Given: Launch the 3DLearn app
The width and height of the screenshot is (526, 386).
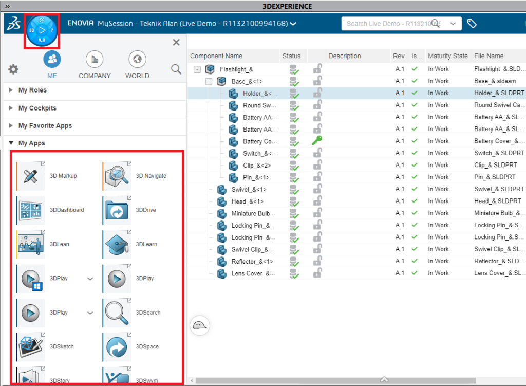Looking at the screenshot, I should [x=117, y=244].
